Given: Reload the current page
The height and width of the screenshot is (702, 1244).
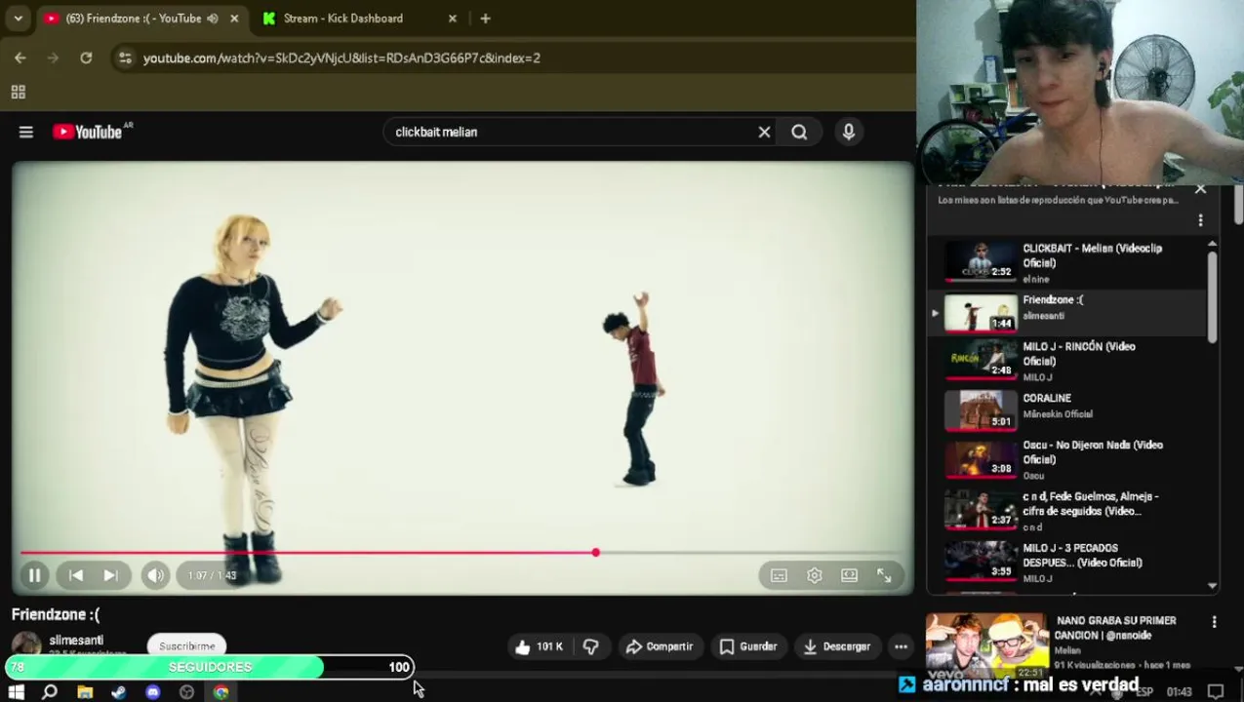Looking at the screenshot, I should 86,58.
